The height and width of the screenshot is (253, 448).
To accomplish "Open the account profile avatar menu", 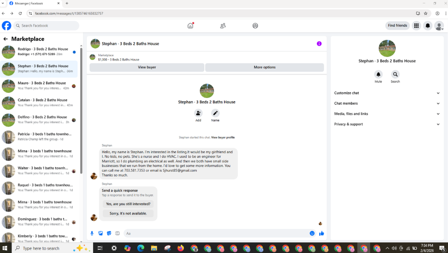I will tap(439, 26).
